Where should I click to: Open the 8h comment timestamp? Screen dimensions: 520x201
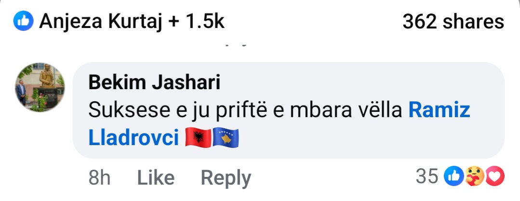pyautogui.click(x=99, y=177)
